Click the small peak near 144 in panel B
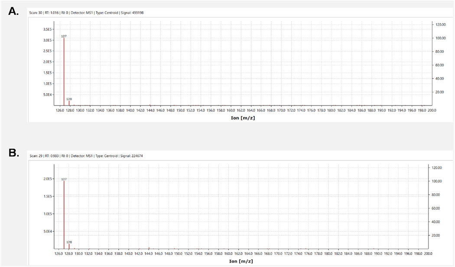 coord(149,248)
